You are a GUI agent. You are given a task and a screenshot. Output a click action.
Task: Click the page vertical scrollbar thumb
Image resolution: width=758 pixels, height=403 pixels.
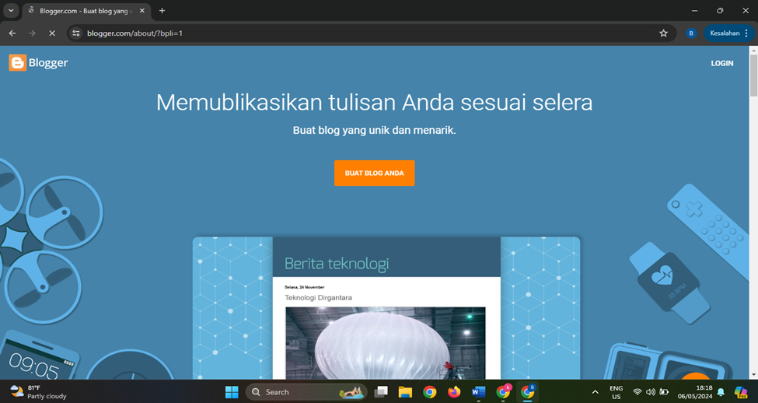pyautogui.click(x=753, y=75)
